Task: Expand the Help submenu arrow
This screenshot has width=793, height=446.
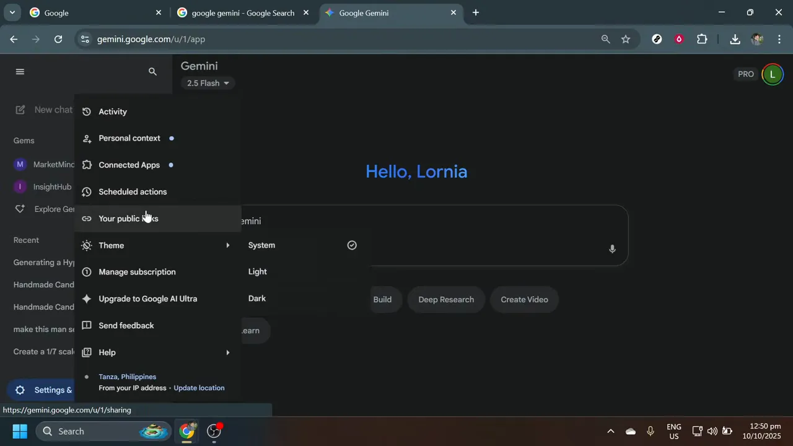Action: [227, 352]
